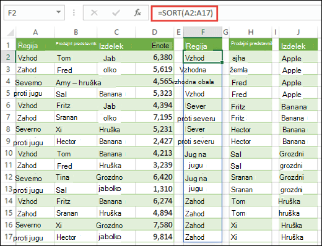Click Apple in column J row 2

tap(292, 59)
